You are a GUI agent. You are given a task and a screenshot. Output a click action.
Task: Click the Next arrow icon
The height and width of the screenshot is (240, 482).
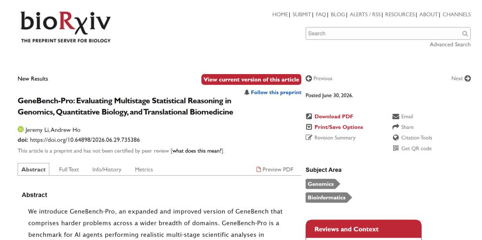click(468, 79)
